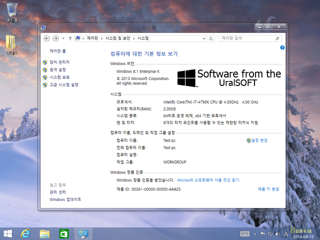Maximize the System window
Image resolution: width=320 pixels, height=240 pixels.
[268, 26]
